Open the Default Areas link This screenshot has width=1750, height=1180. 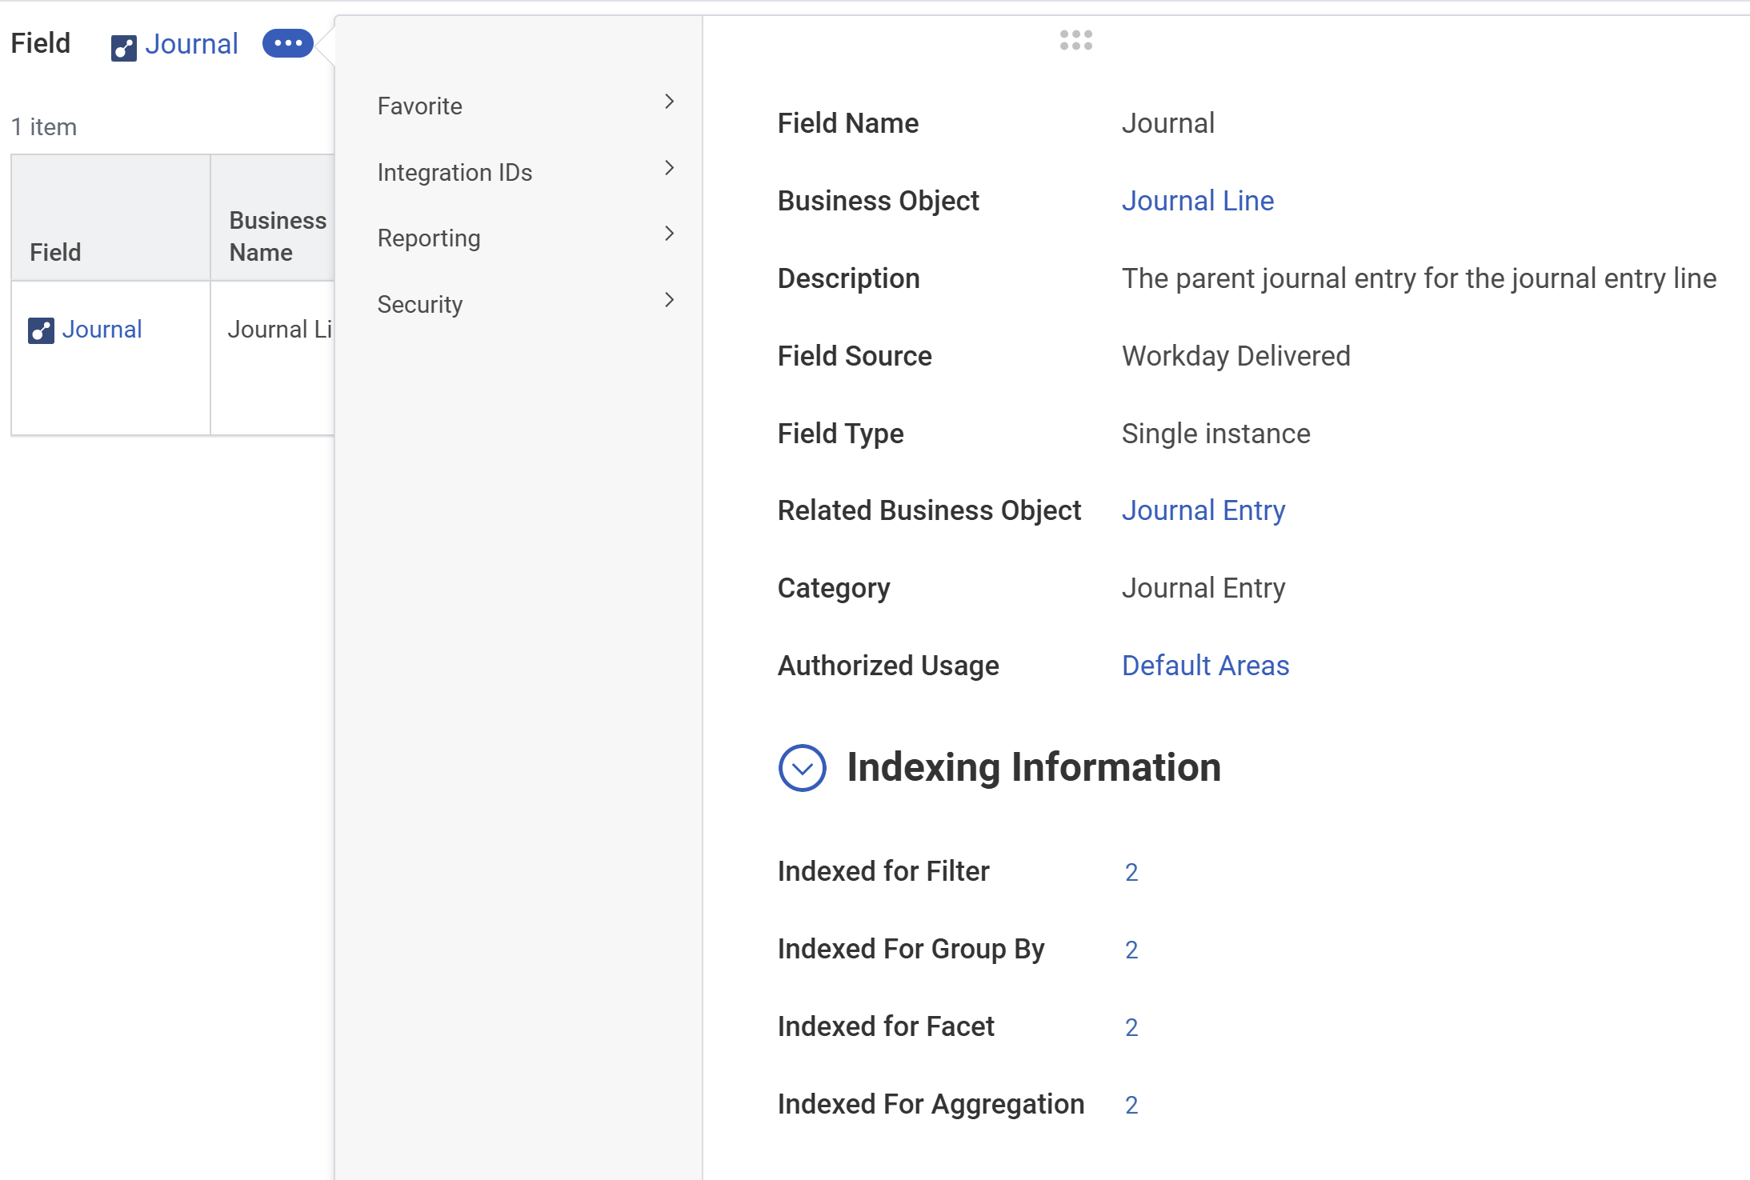1206,666
